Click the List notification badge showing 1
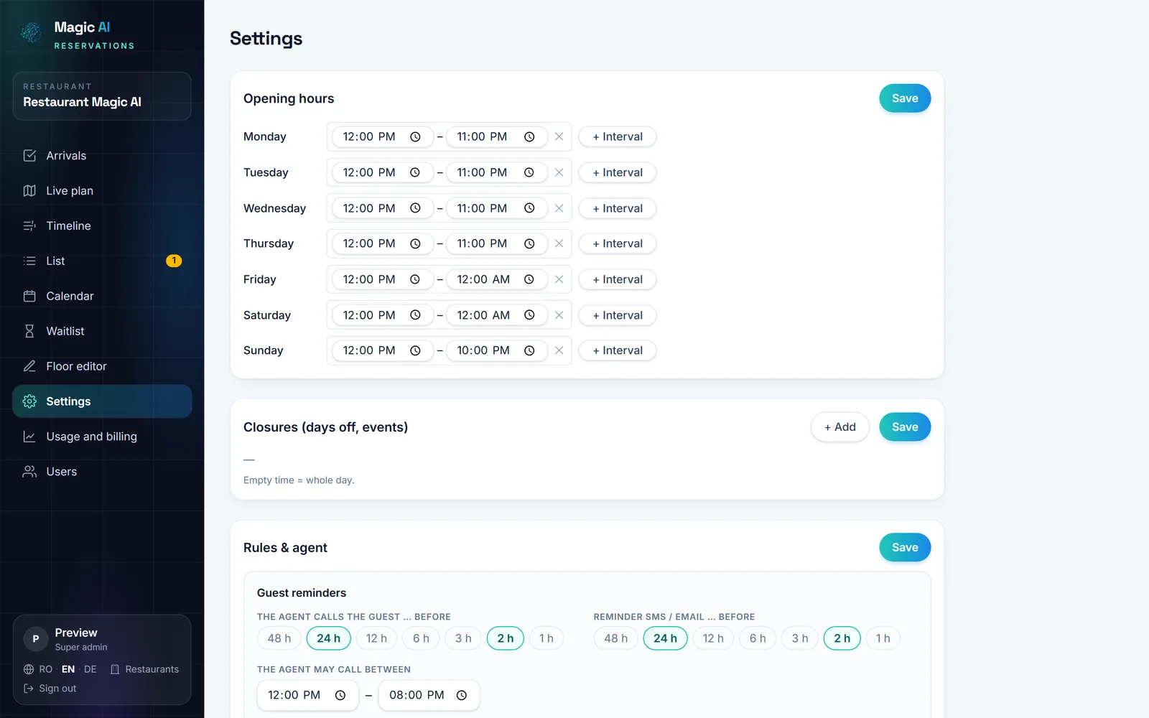Image resolution: width=1149 pixels, height=718 pixels. pyautogui.click(x=174, y=261)
